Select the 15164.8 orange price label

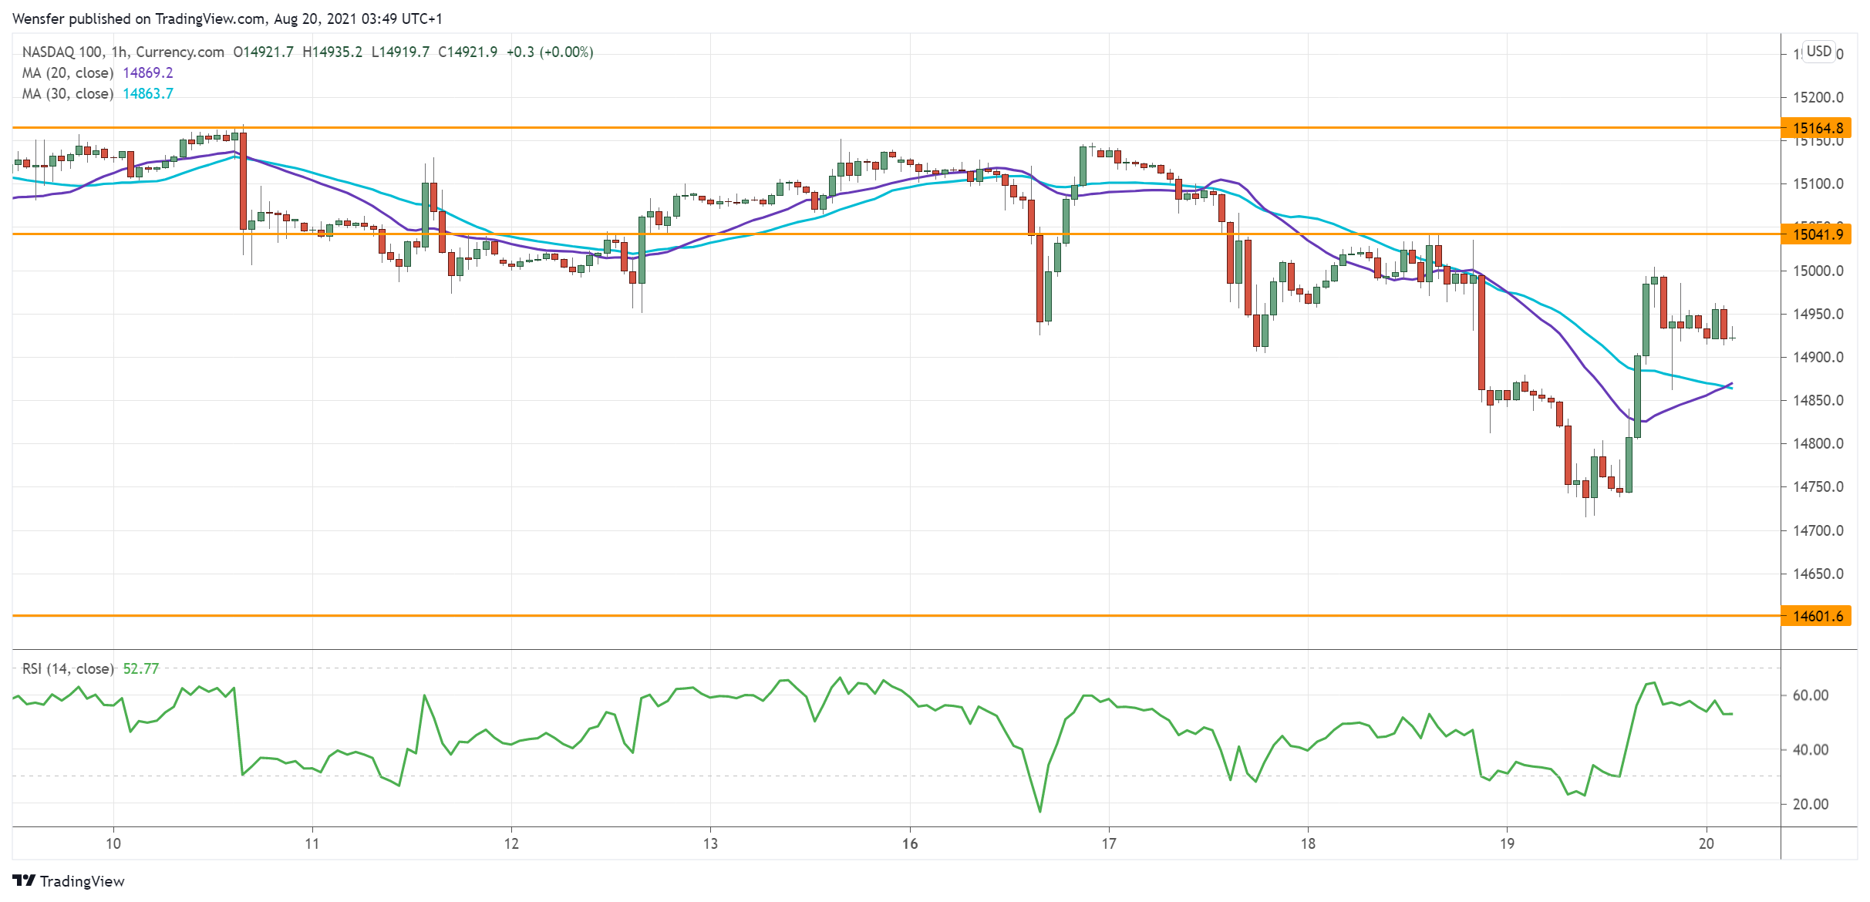pos(1817,128)
